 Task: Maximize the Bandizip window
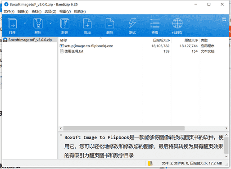(209, 5)
